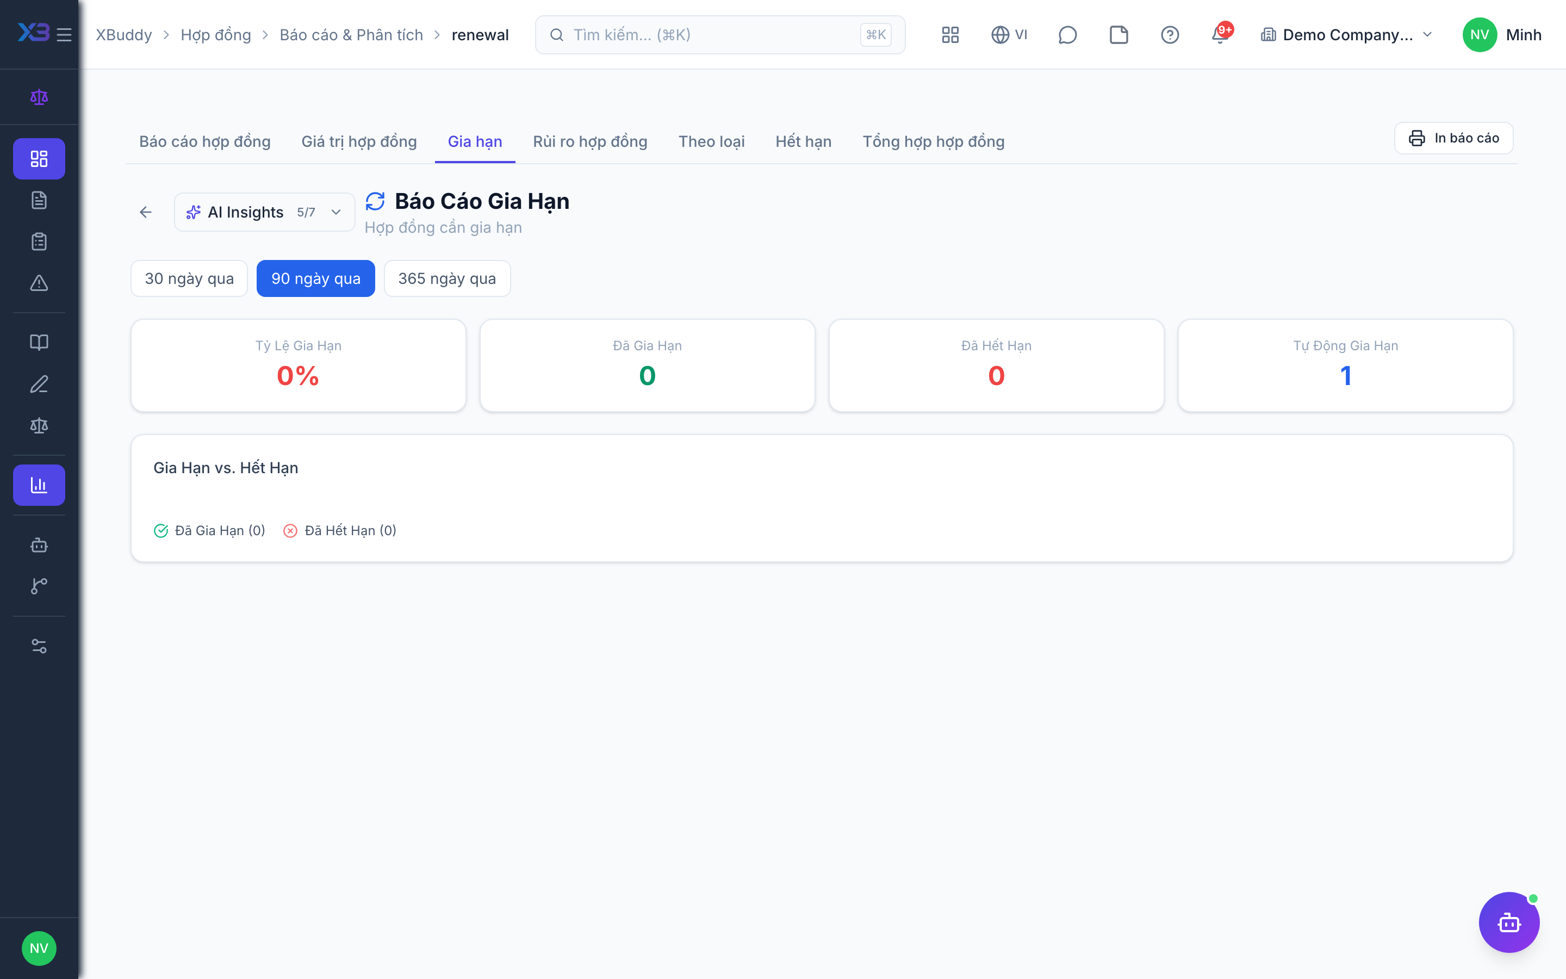This screenshot has width=1566, height=979.
Task: Open the document icon in sidebar
Action: (39, 200)
